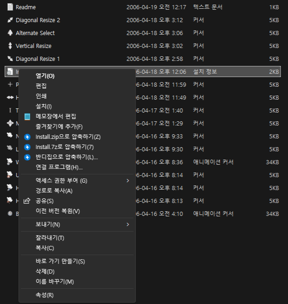Select 이름 바꾸기(M) to rename
Screen dimensions: 288x304
pyautogui.click(x=54, y=281)
